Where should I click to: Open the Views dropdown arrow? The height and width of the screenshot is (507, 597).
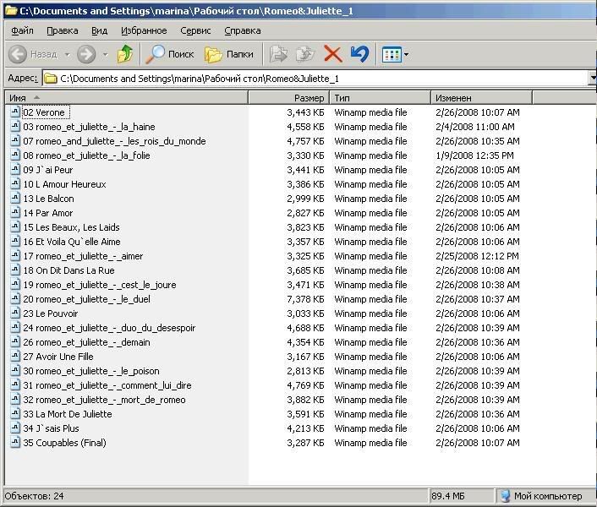coord(406,54)
